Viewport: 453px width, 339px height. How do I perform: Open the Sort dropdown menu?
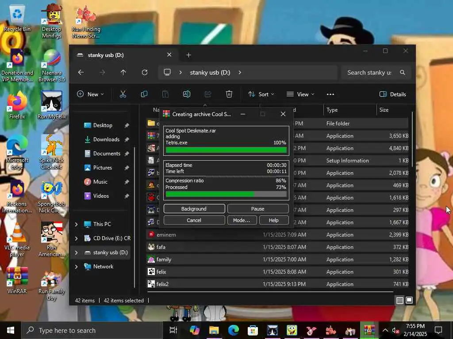click(x=261, y=94)
